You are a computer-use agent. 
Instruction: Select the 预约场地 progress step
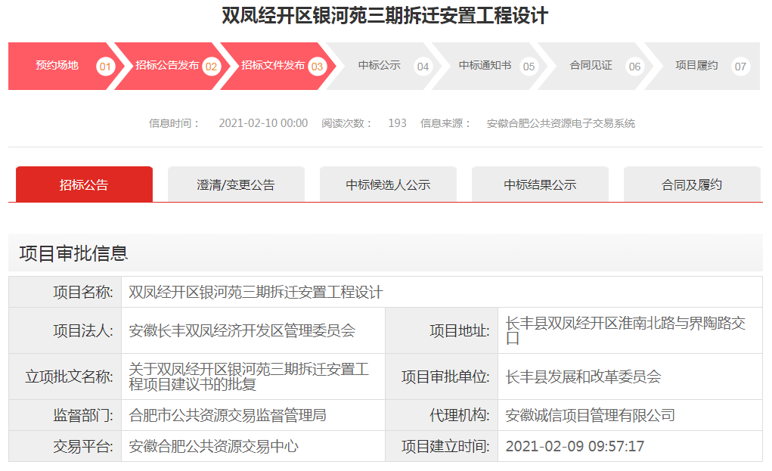click(57, 66)
